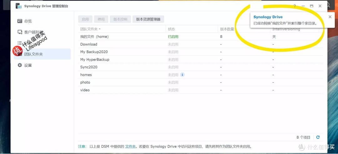
Task: Click 未启用 status of Download row
Action: pyautogui.click(x=173, y=44)
